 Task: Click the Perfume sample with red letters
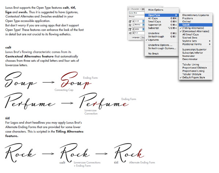click(104, 101)
